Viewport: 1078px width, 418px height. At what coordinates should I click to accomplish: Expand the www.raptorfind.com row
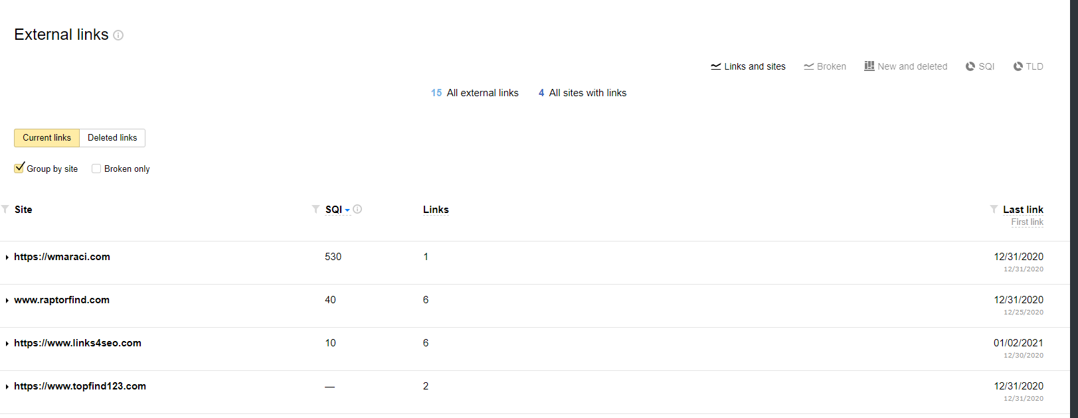(x=7, y=301)
